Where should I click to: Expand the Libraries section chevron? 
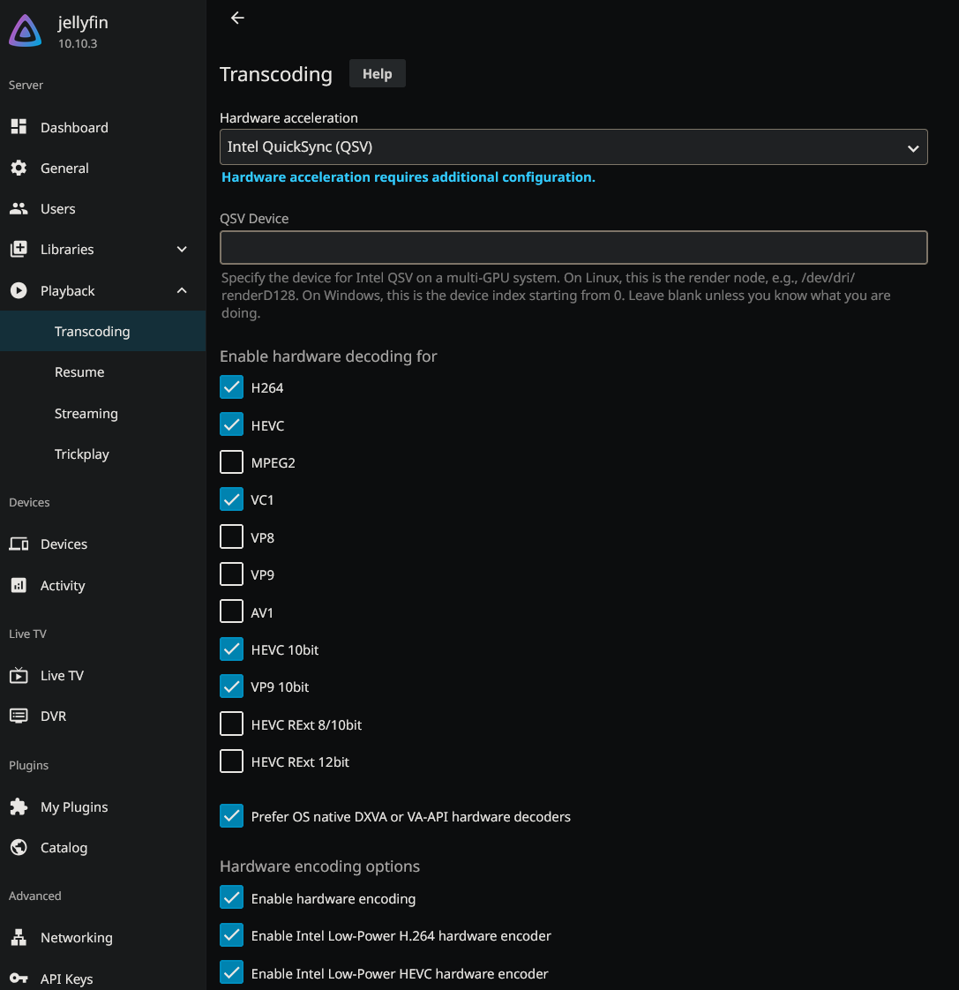click(x=182, y=250)
